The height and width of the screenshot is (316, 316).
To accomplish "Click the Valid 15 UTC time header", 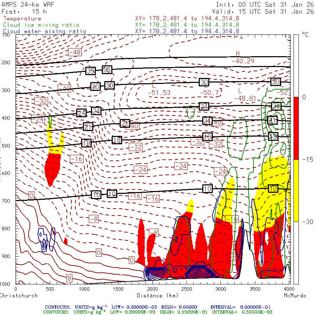I will coord(263,12).
